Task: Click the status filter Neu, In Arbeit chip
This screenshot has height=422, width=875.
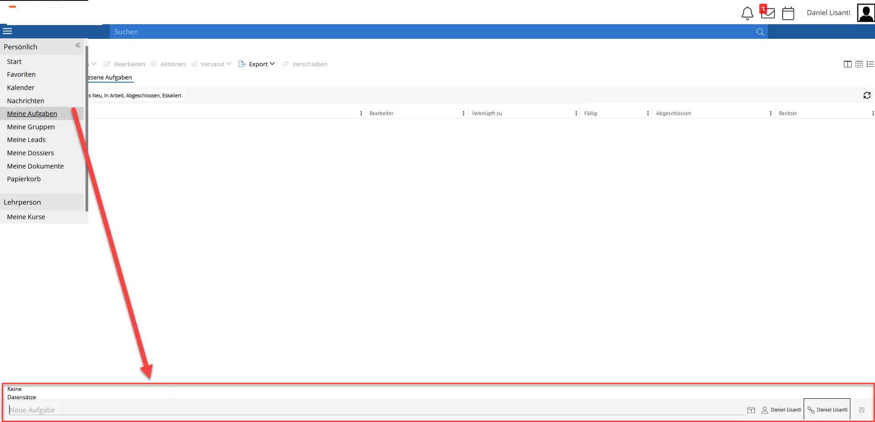Action: tap(137, 95)
